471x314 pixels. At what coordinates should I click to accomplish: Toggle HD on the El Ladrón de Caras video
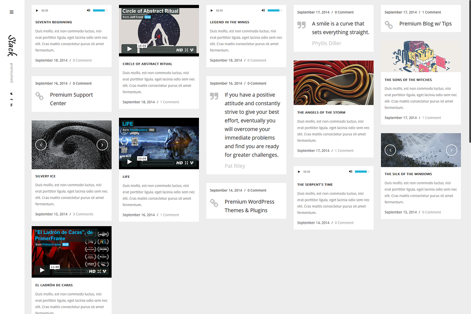tap(92, 271)
